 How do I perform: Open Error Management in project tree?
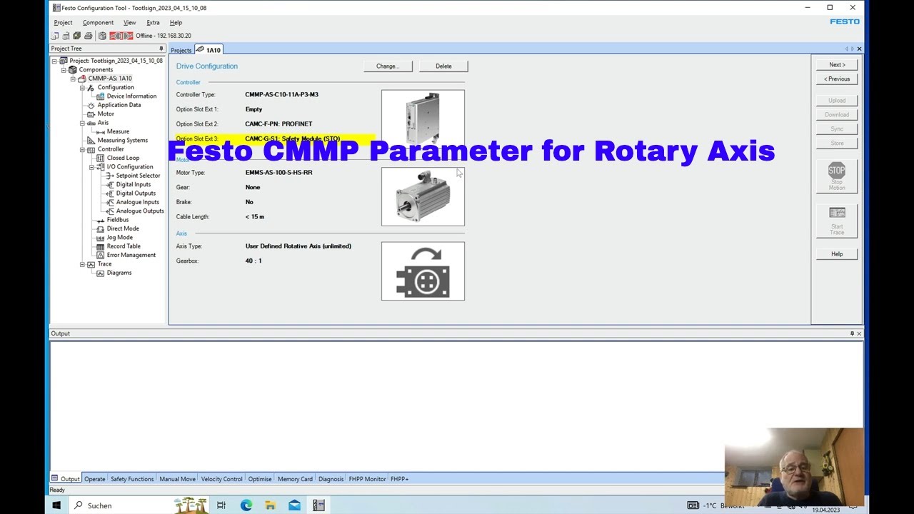pyautogui.click(x=131, y=255)
